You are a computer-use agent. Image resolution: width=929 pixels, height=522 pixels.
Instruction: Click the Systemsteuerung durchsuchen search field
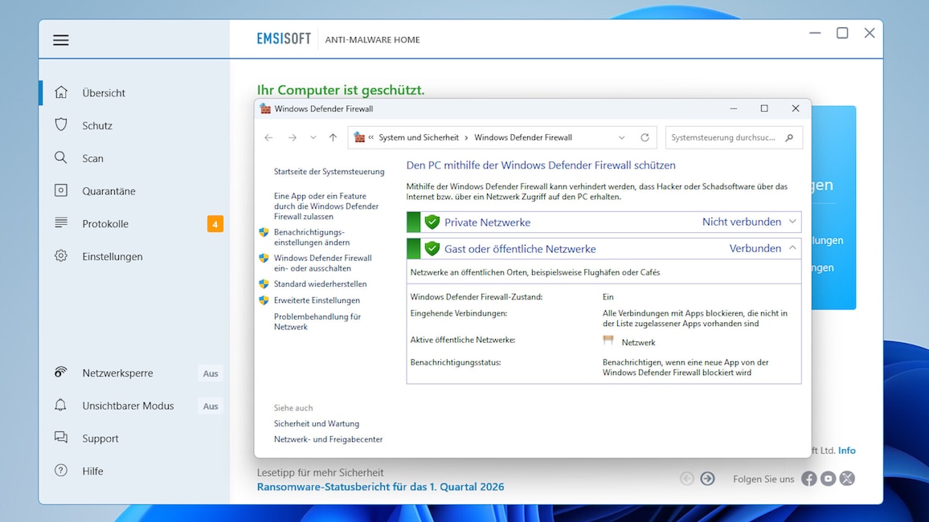(x=734, y=137)
